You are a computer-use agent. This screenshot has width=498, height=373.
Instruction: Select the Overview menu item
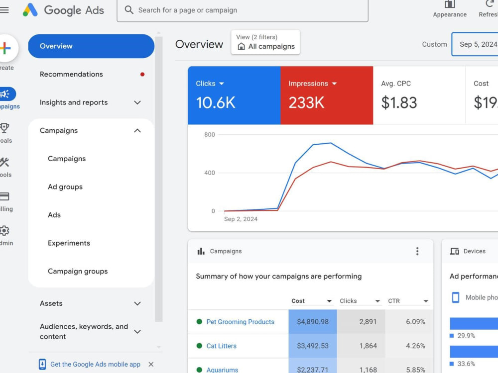(91, 46)
